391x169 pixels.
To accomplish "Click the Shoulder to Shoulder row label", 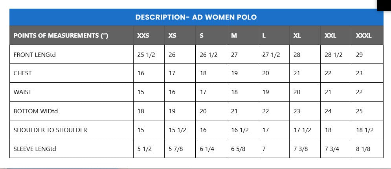I will point(50,130).
